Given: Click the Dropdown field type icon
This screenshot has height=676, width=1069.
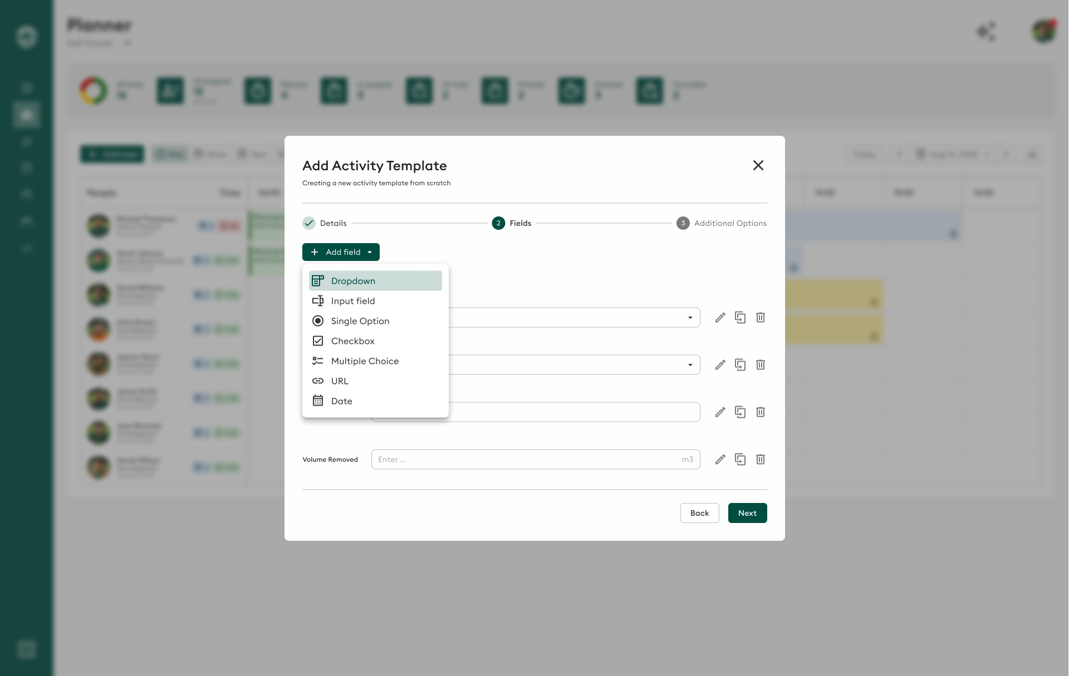Looking at the screenshot, I should (318, 281).
